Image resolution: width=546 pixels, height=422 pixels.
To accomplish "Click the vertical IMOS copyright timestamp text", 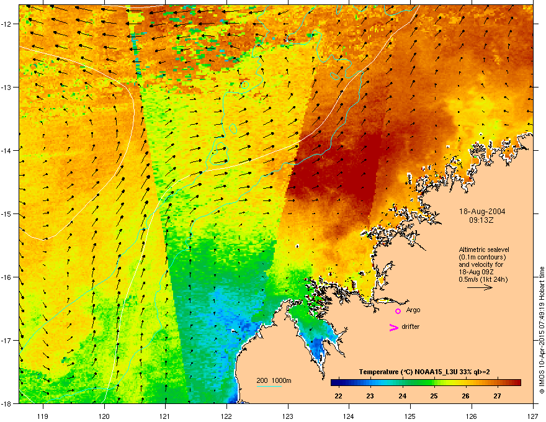I will coord(542,330).
